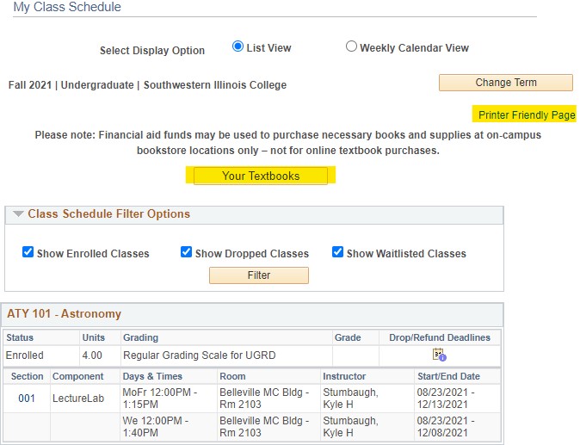Viewport: 580px width, 445px height.
Task: Open the Drop/Refund Deadlines calendar icon
Action: (x=439, y=355)
